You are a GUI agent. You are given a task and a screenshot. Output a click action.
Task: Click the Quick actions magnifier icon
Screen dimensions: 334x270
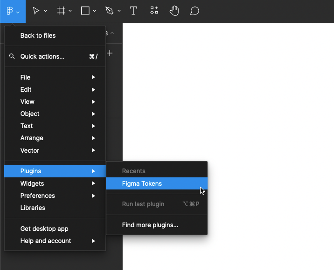(x=12, y=56)
